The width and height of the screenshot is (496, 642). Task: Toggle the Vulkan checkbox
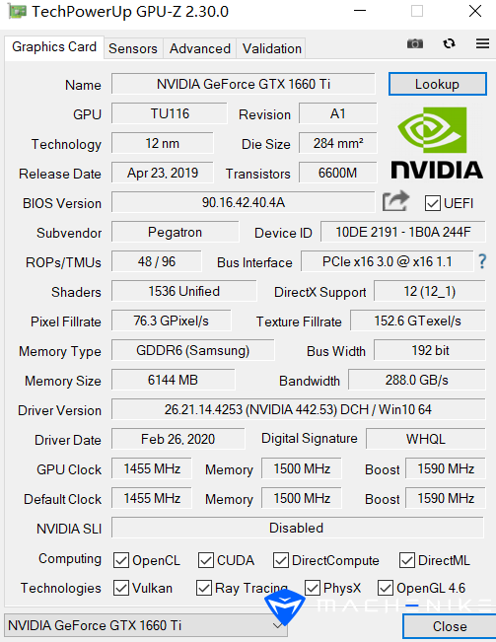coord(121,588)
